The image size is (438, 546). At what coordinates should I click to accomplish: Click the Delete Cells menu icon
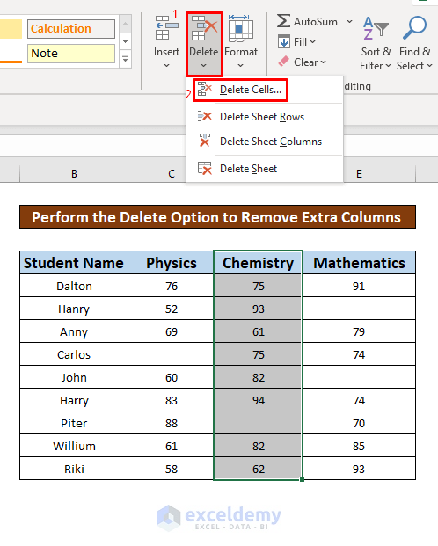tap(205, 89)
